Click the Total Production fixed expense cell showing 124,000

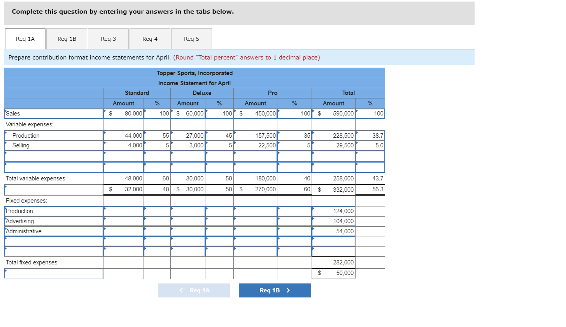333,211
